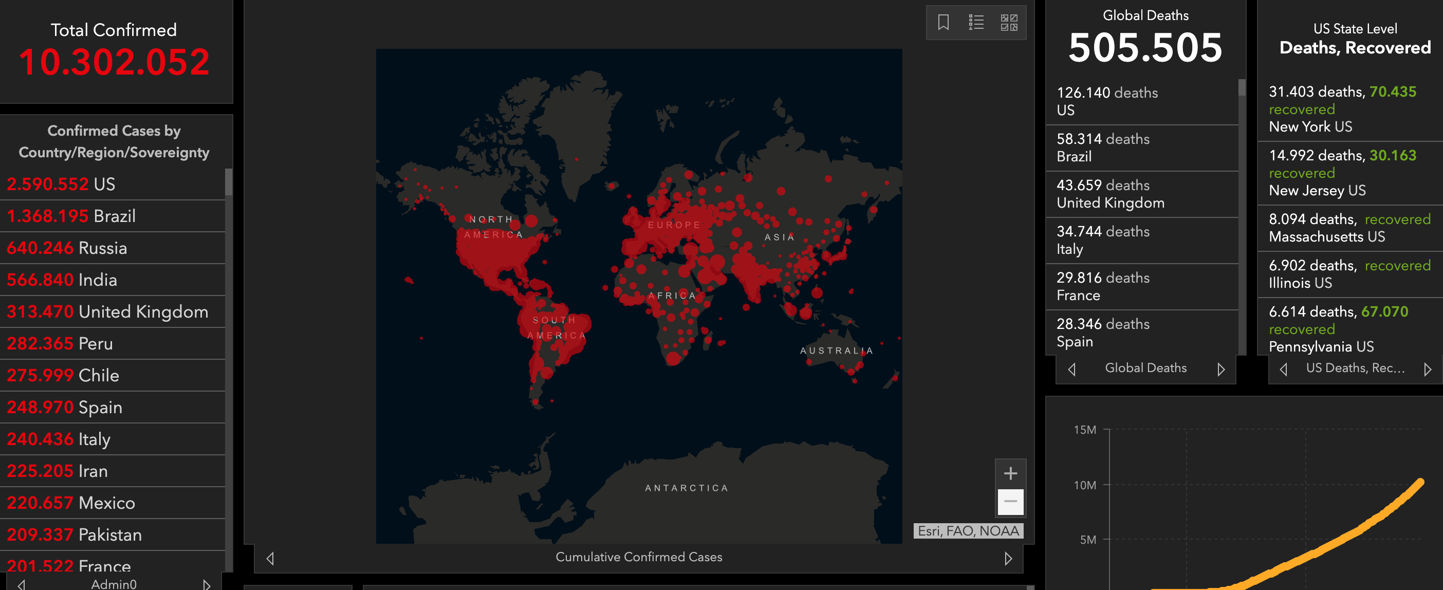Go to next map view arrow
The width and height of the screenshot is (1443, 590).
tap(1008, 558)
